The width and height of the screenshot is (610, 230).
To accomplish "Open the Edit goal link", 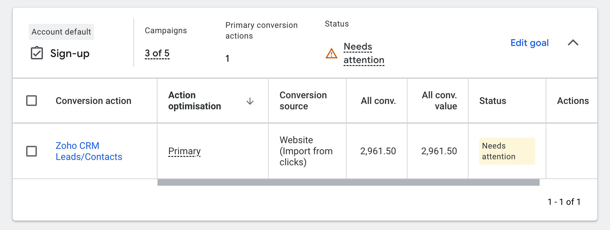I will [529, 43].
